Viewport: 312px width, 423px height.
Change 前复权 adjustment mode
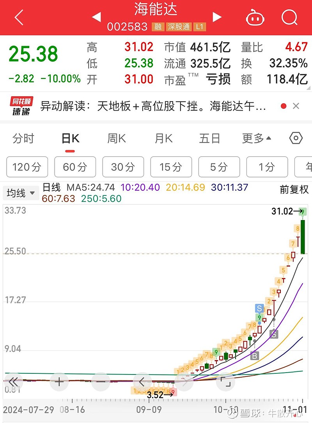click(x=294, y=189)
